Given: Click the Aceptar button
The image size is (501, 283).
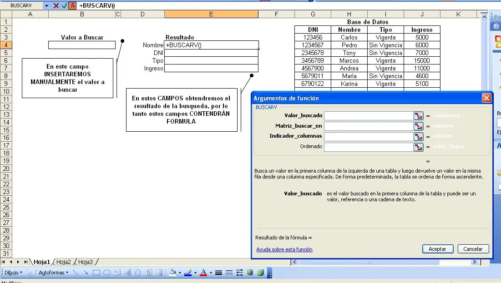Looking at the screenshot, I should 438,249.
